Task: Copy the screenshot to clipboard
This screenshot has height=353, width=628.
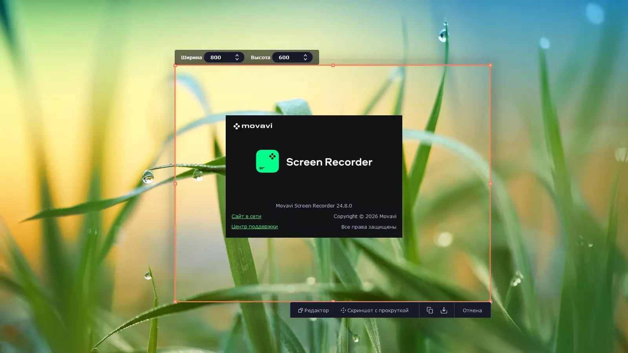Action: tap(430, 310)
